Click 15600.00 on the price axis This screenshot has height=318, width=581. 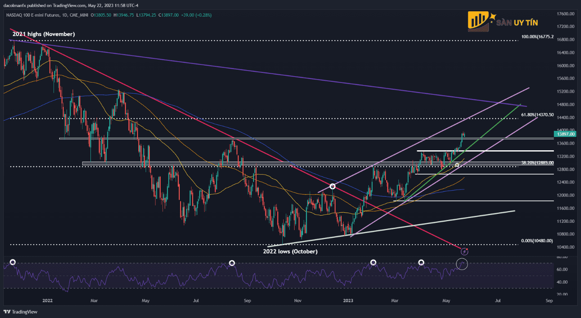tap(566, 79)
